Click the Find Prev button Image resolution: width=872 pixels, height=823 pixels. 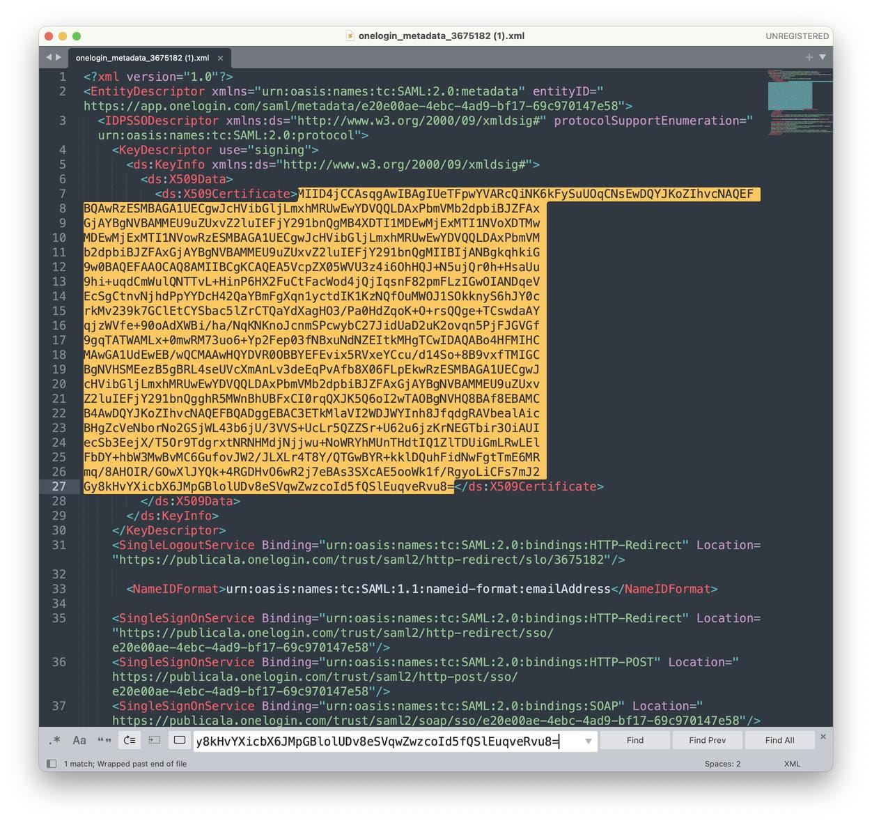tap(707, 740)
